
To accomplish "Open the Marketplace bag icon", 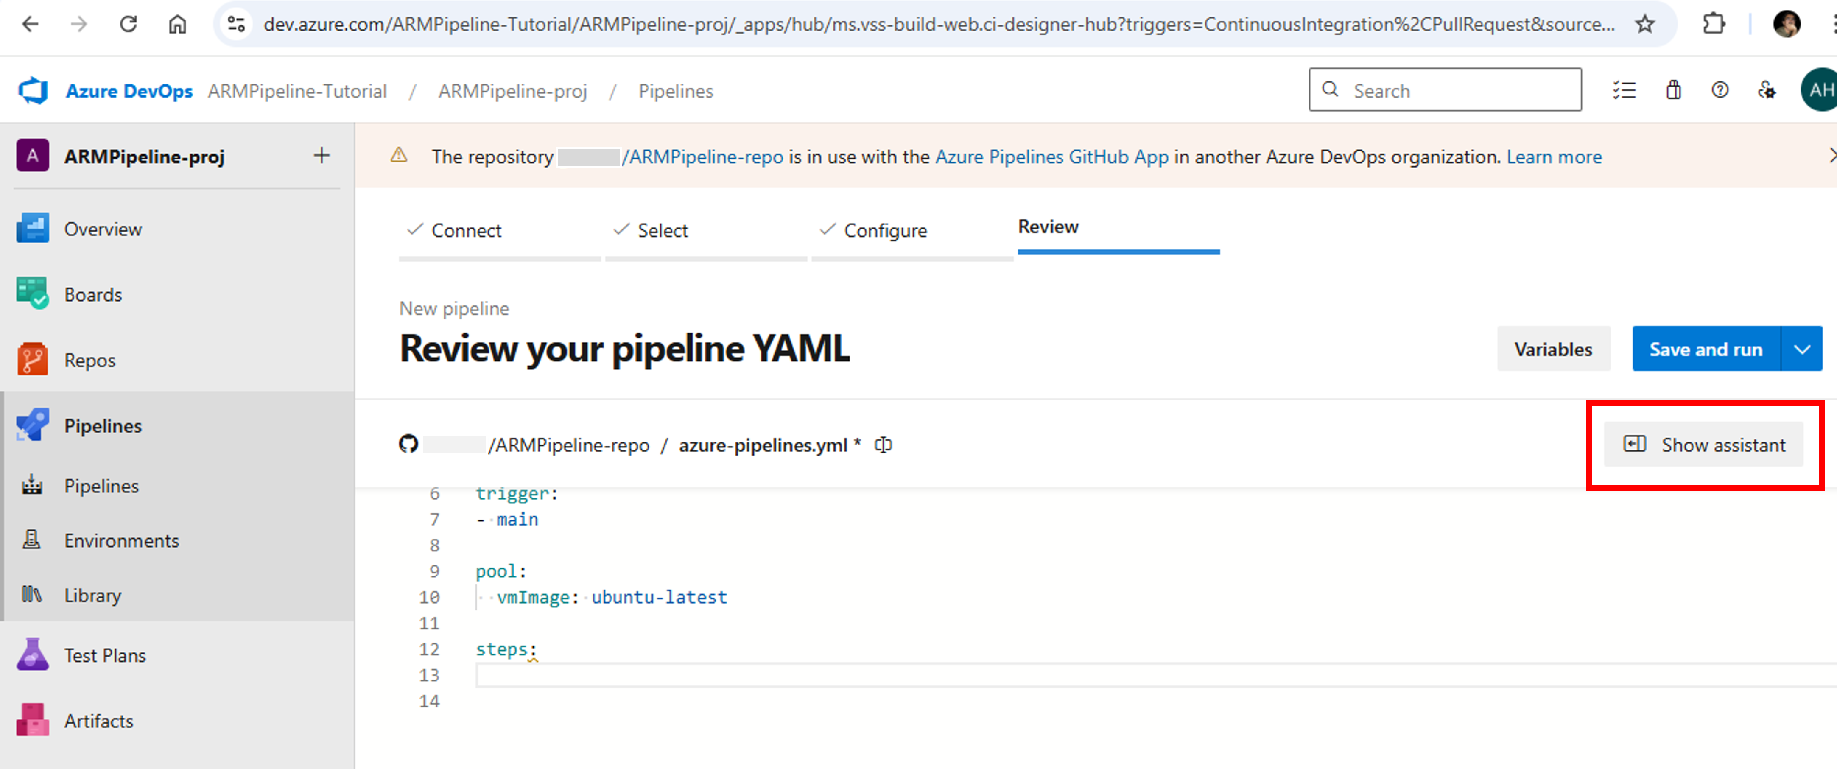I will [1673, 90].
